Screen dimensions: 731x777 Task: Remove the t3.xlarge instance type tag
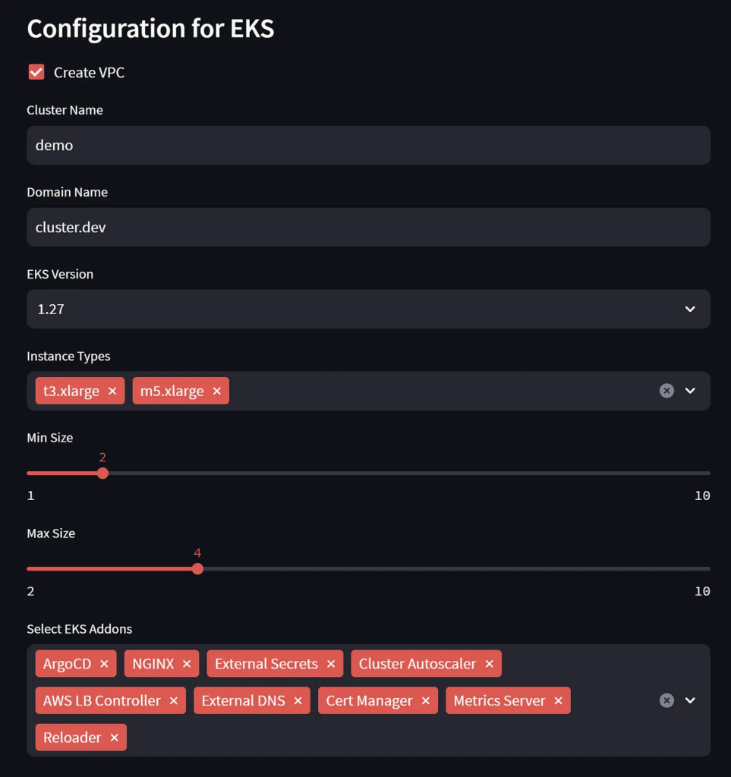(x=112, y=392)
